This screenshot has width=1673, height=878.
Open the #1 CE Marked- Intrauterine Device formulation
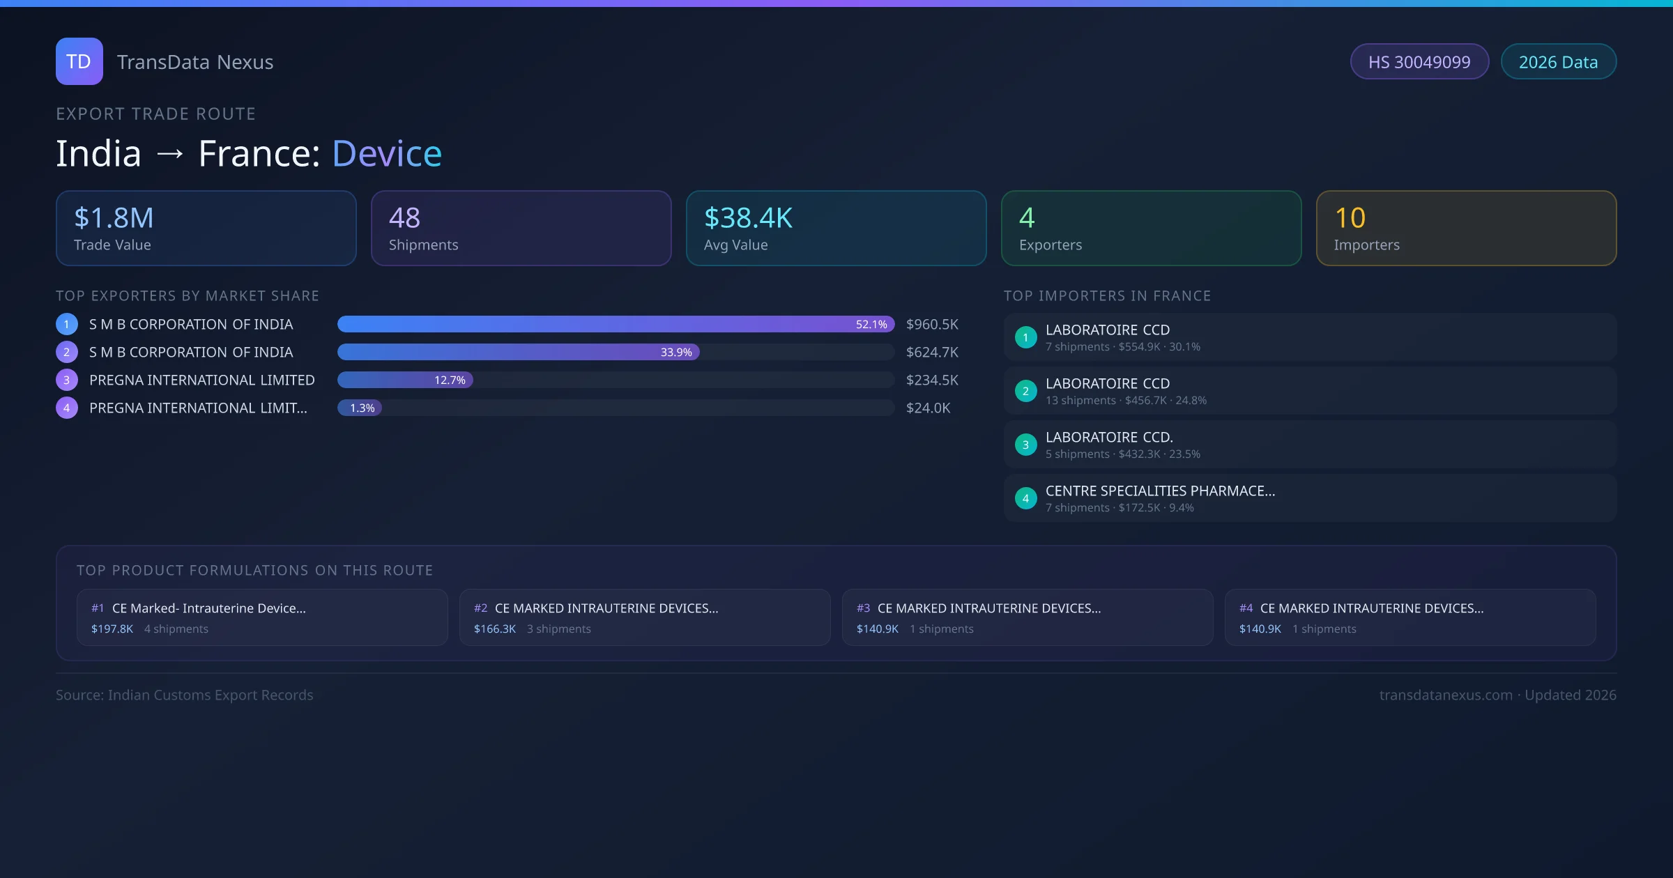click(x=262, y=617)
